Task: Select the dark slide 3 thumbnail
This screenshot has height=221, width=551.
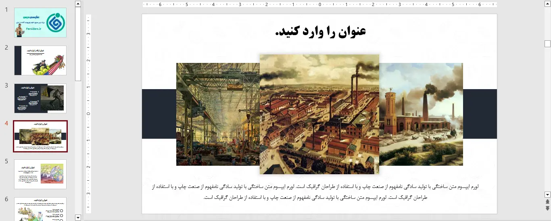Action: click(40, 98)
